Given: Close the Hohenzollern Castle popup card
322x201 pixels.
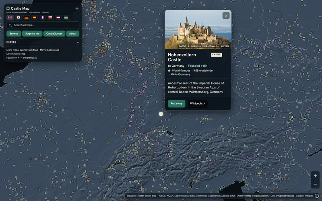Looking at the screenshot, I should [226, 16].
